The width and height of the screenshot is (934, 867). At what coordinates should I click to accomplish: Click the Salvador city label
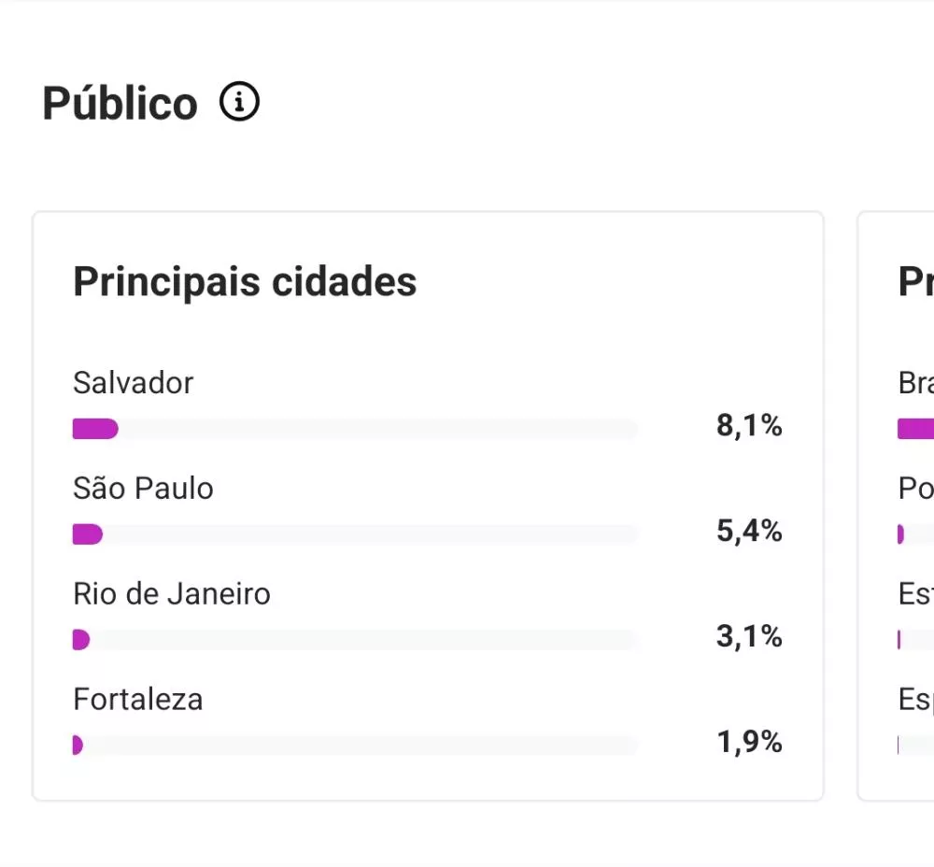click(x=133, y=383)
